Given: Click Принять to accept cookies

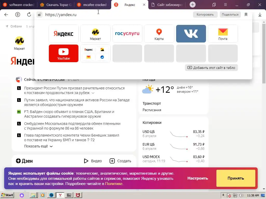Looking at the screenshot, I should tap(236, 178).
